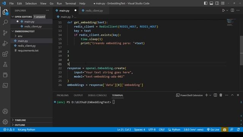
Task: Toggle Primary Side Bar layout icon
Action: pyautogui.click(x=205, y=3)
